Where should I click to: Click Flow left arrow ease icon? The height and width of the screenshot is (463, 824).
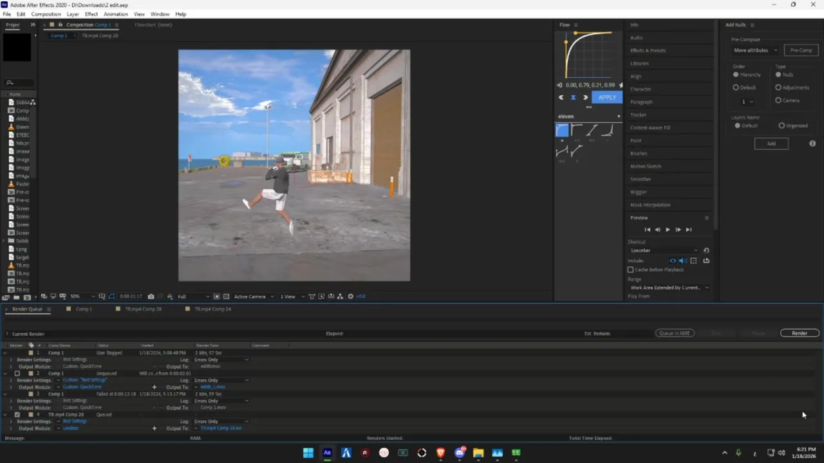(561, 97)
